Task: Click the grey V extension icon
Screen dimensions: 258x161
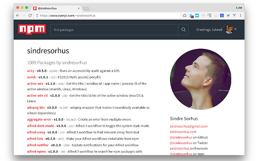Action: tap(234, 15)
